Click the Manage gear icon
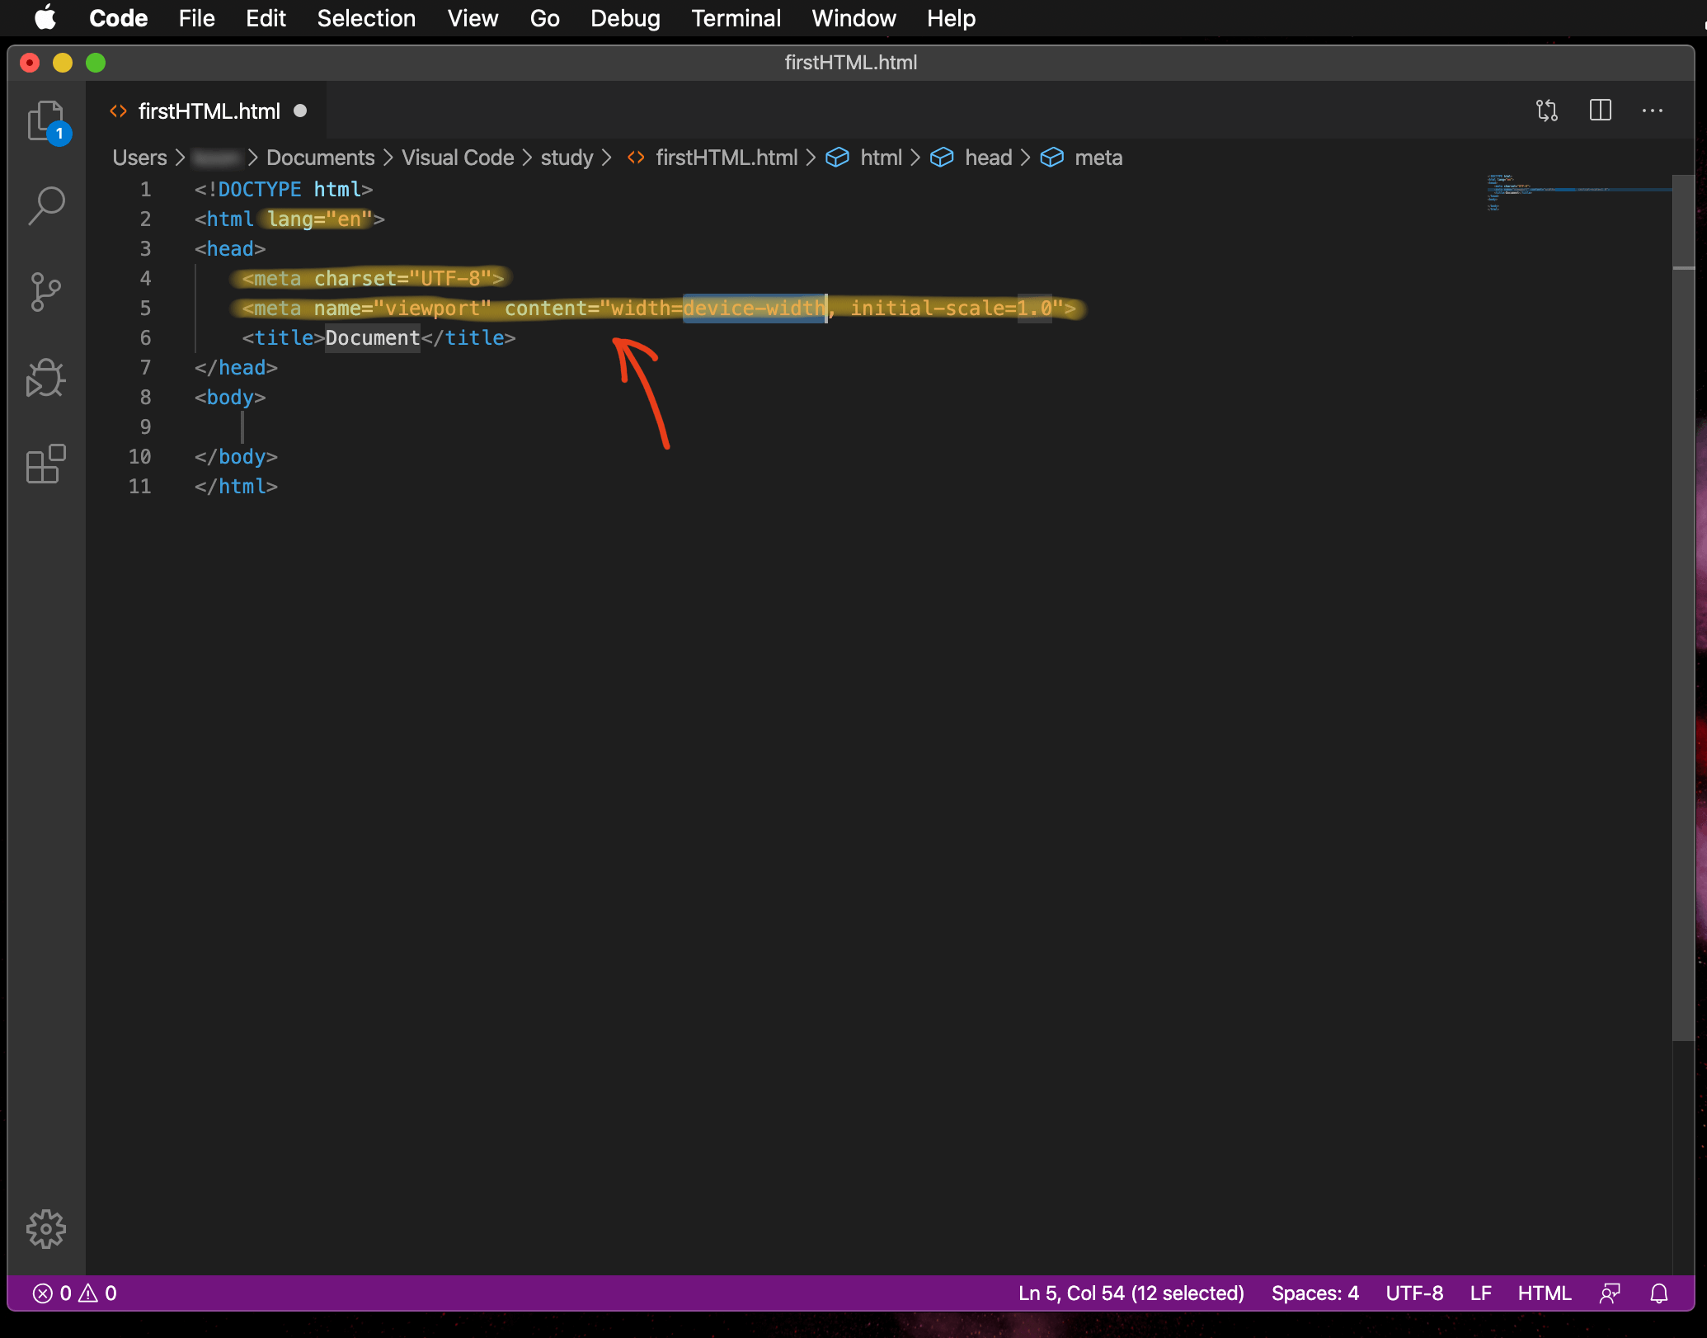The height and width of the screenshot is (1338, 1707). pos(46,1228)
